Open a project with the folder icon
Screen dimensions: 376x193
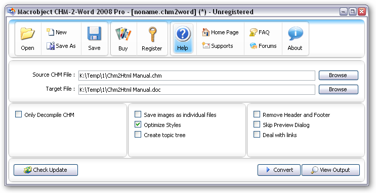tap(27, 38)
